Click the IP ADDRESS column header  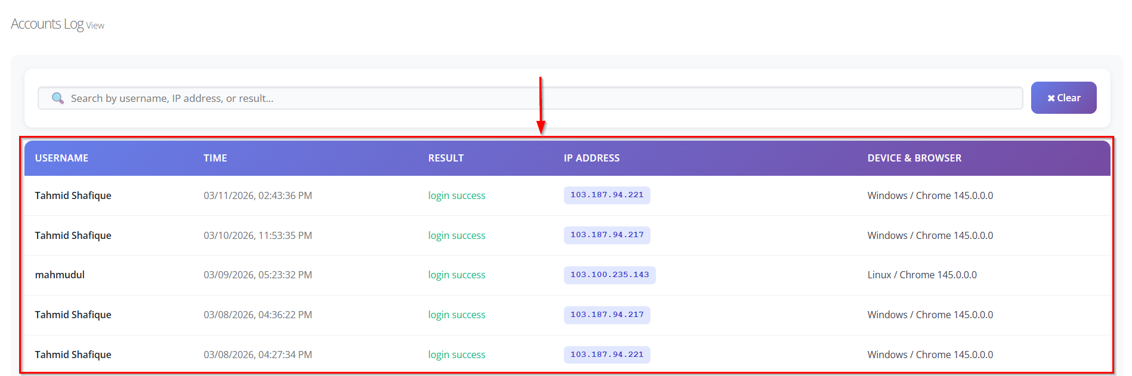[x=591, y=158]
